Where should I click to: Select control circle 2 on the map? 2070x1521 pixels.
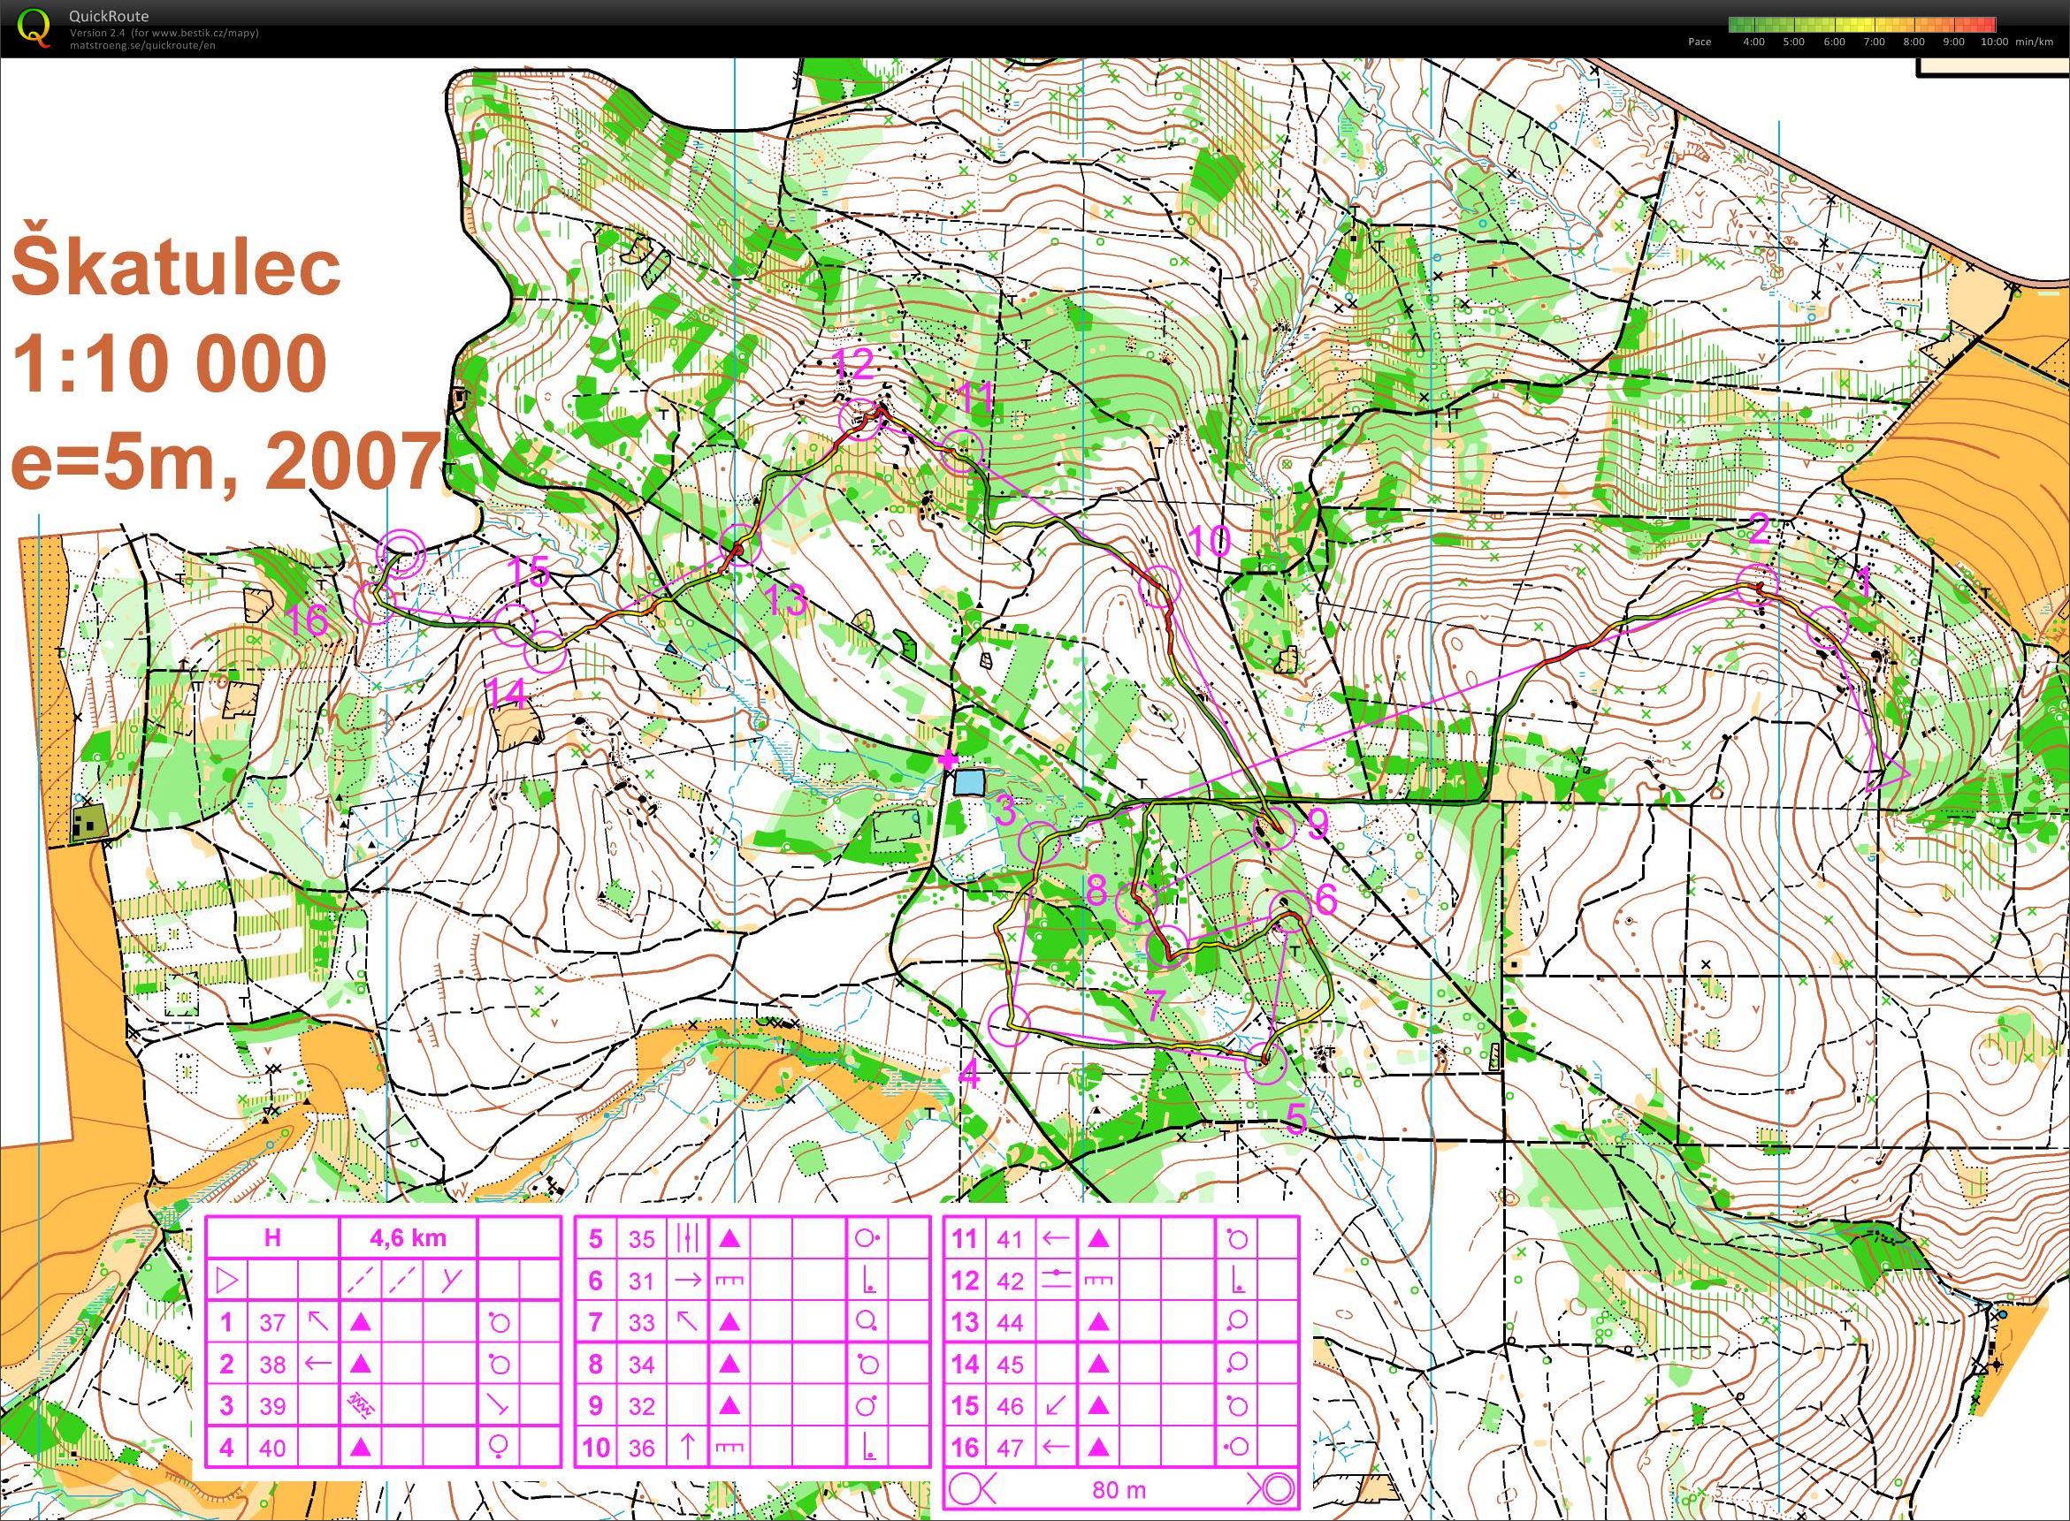coord(1758,586)
